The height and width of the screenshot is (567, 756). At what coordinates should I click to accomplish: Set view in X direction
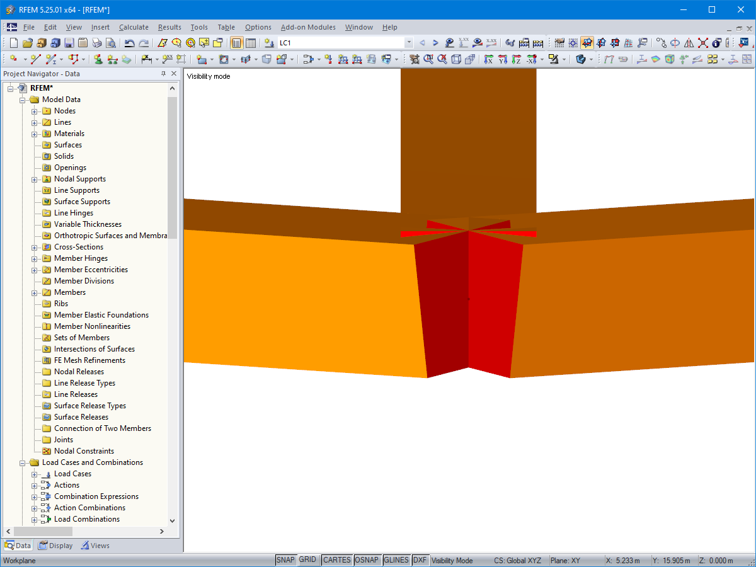pyautogui.click(x=489, y=59)
